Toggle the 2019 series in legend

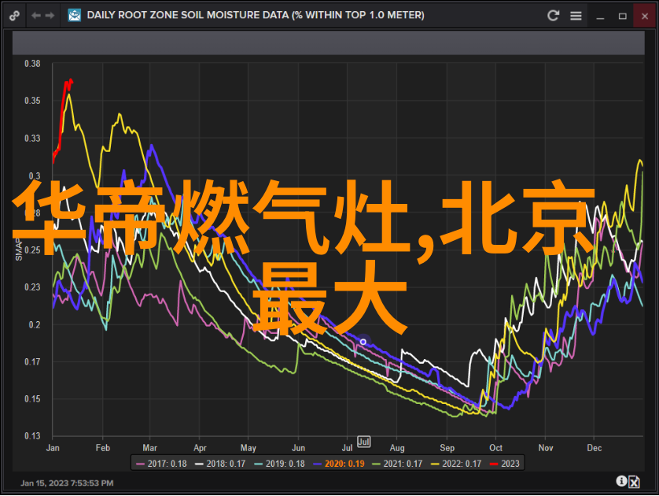[x=279, y=464]
